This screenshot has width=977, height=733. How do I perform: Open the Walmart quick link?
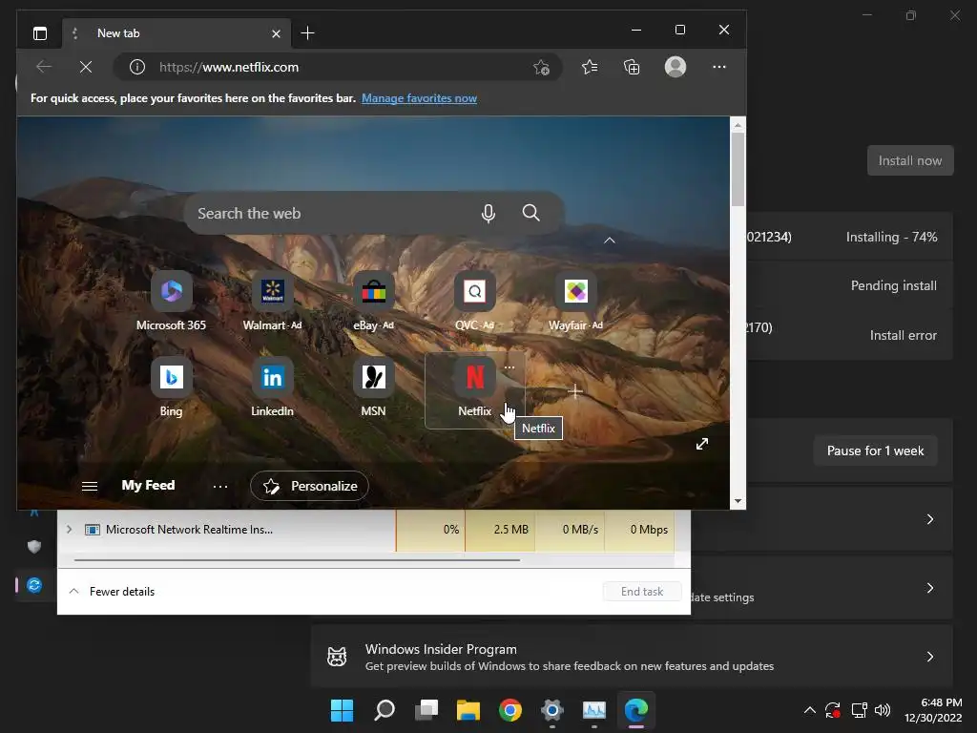coord(272,302)
